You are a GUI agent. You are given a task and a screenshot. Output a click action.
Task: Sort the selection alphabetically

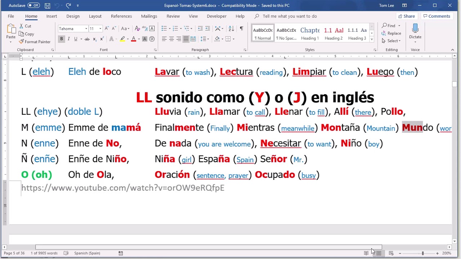pyautogui.click(x=231, y=28)
